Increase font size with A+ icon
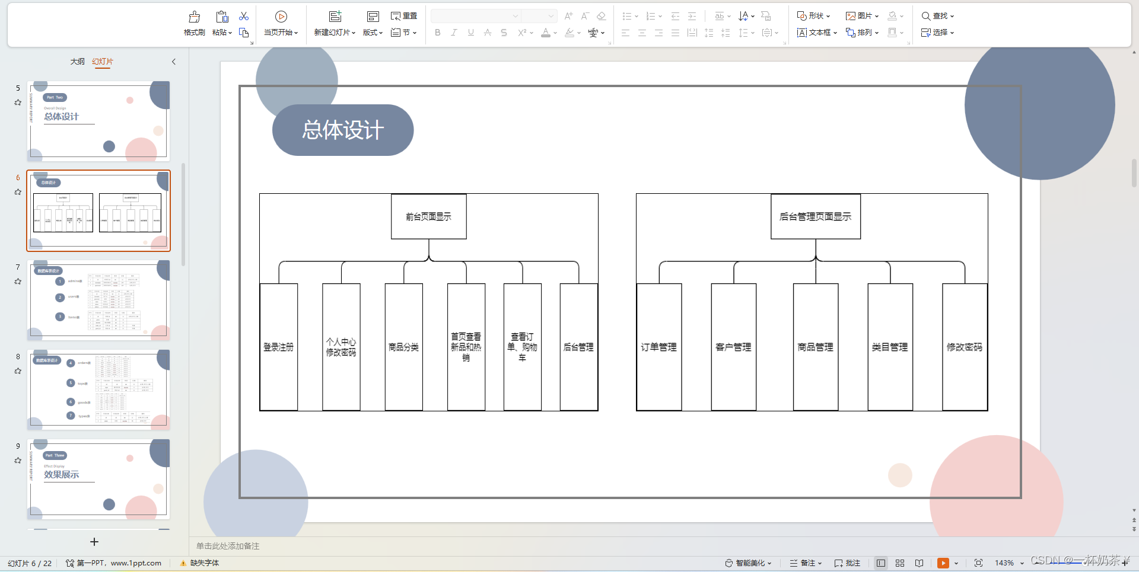Screen dimensions: 1139x572 coord(568,16)
